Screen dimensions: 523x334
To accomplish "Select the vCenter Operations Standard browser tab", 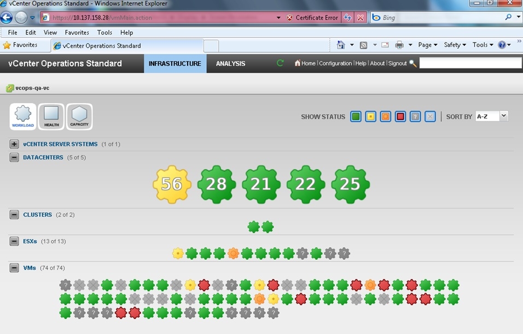I will tap(127, 46).
